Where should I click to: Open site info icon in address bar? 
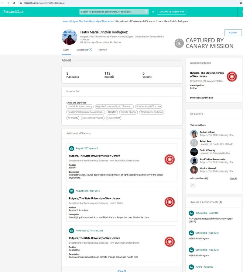point(21,3)
